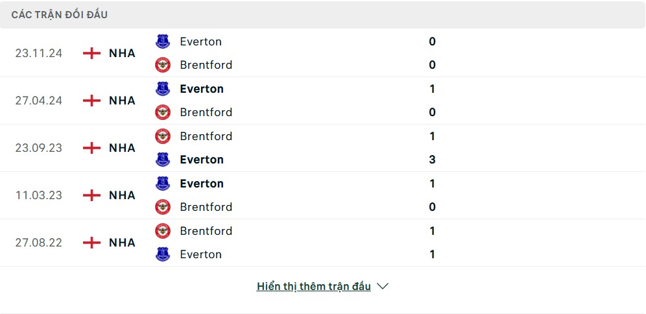The image size is (646, 314).
Task: Click Everton crest in the 11.03.23 match
Action: point(163,184)
